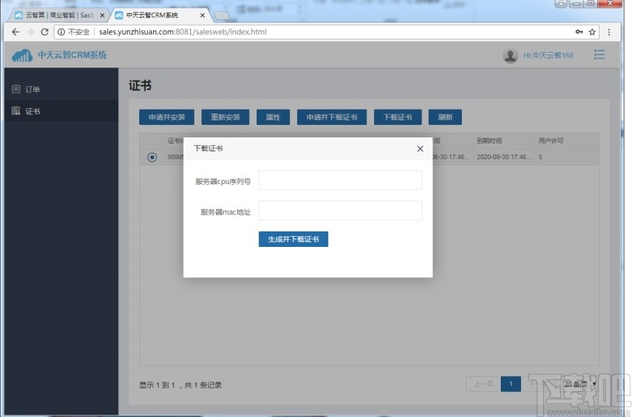
Task: Click the 属性 button
Action: click(x=273, y=117)
